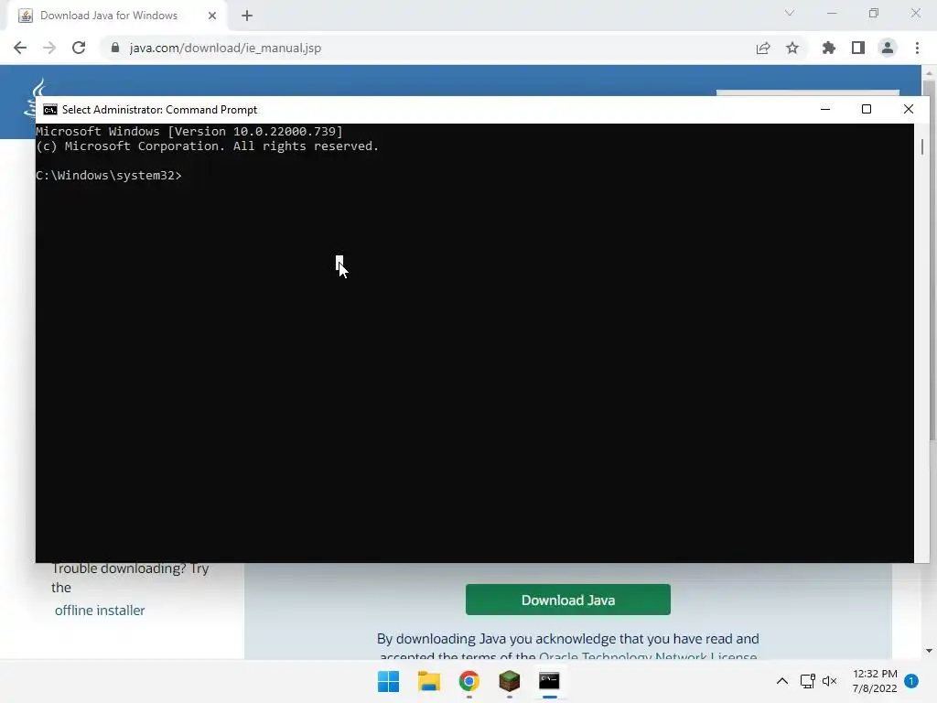Open the Windows Start menu

point(388,681)
